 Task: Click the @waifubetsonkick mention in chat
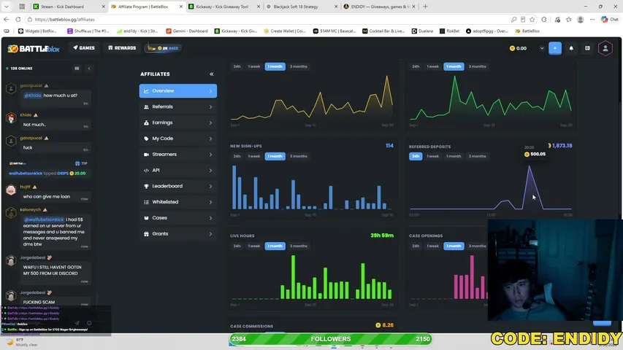(44, 219)
